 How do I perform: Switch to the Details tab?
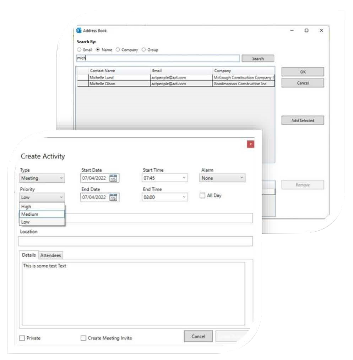[x=29, y=255]
